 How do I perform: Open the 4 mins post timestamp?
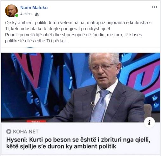[26, 14]
